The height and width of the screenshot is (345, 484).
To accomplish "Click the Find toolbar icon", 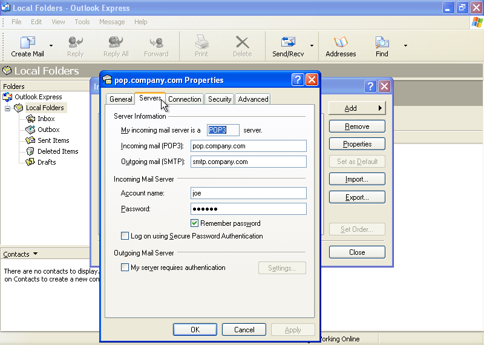I will (x=382, y=42).
